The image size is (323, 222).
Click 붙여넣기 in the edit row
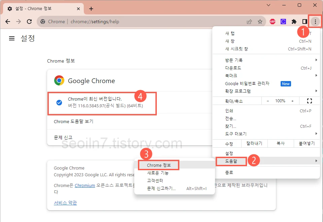coord(307,143)
